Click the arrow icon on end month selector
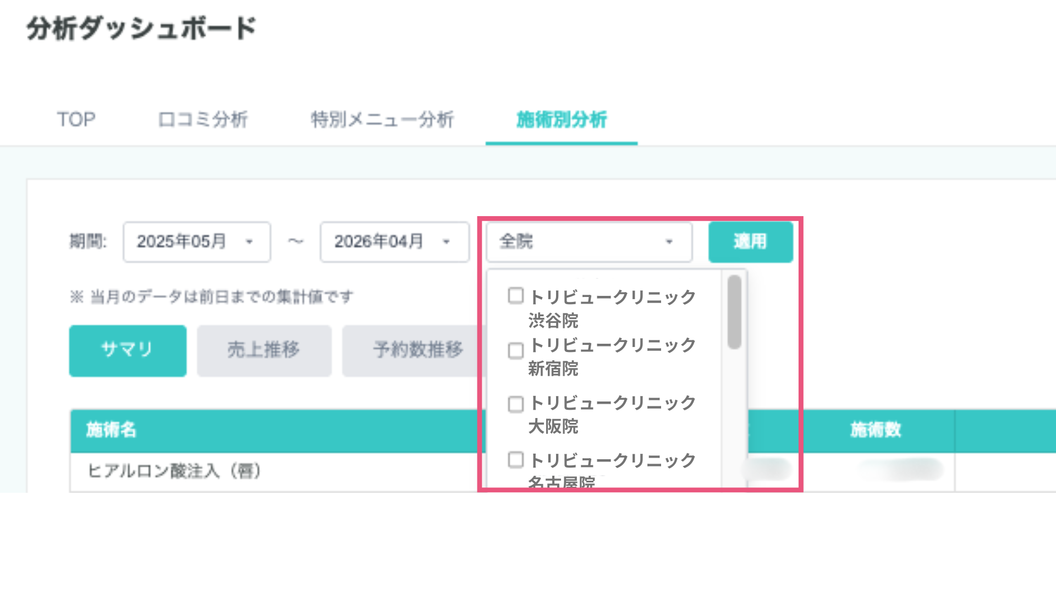1056x594 pixels. point(446,242)
